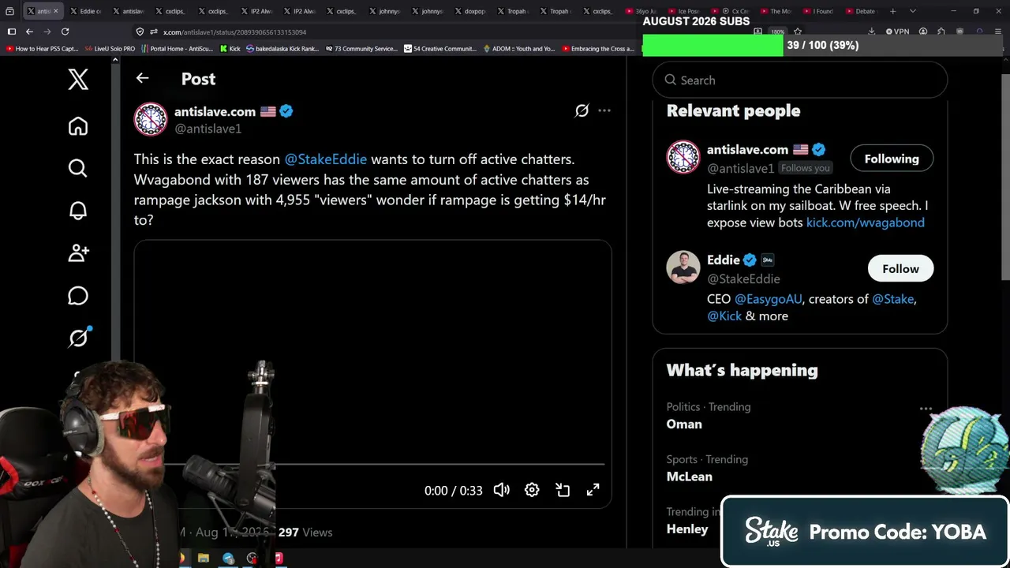Follow Eddie
Image resolution: width=1010 pixels, height=568 pixels.
pos(900,268)
